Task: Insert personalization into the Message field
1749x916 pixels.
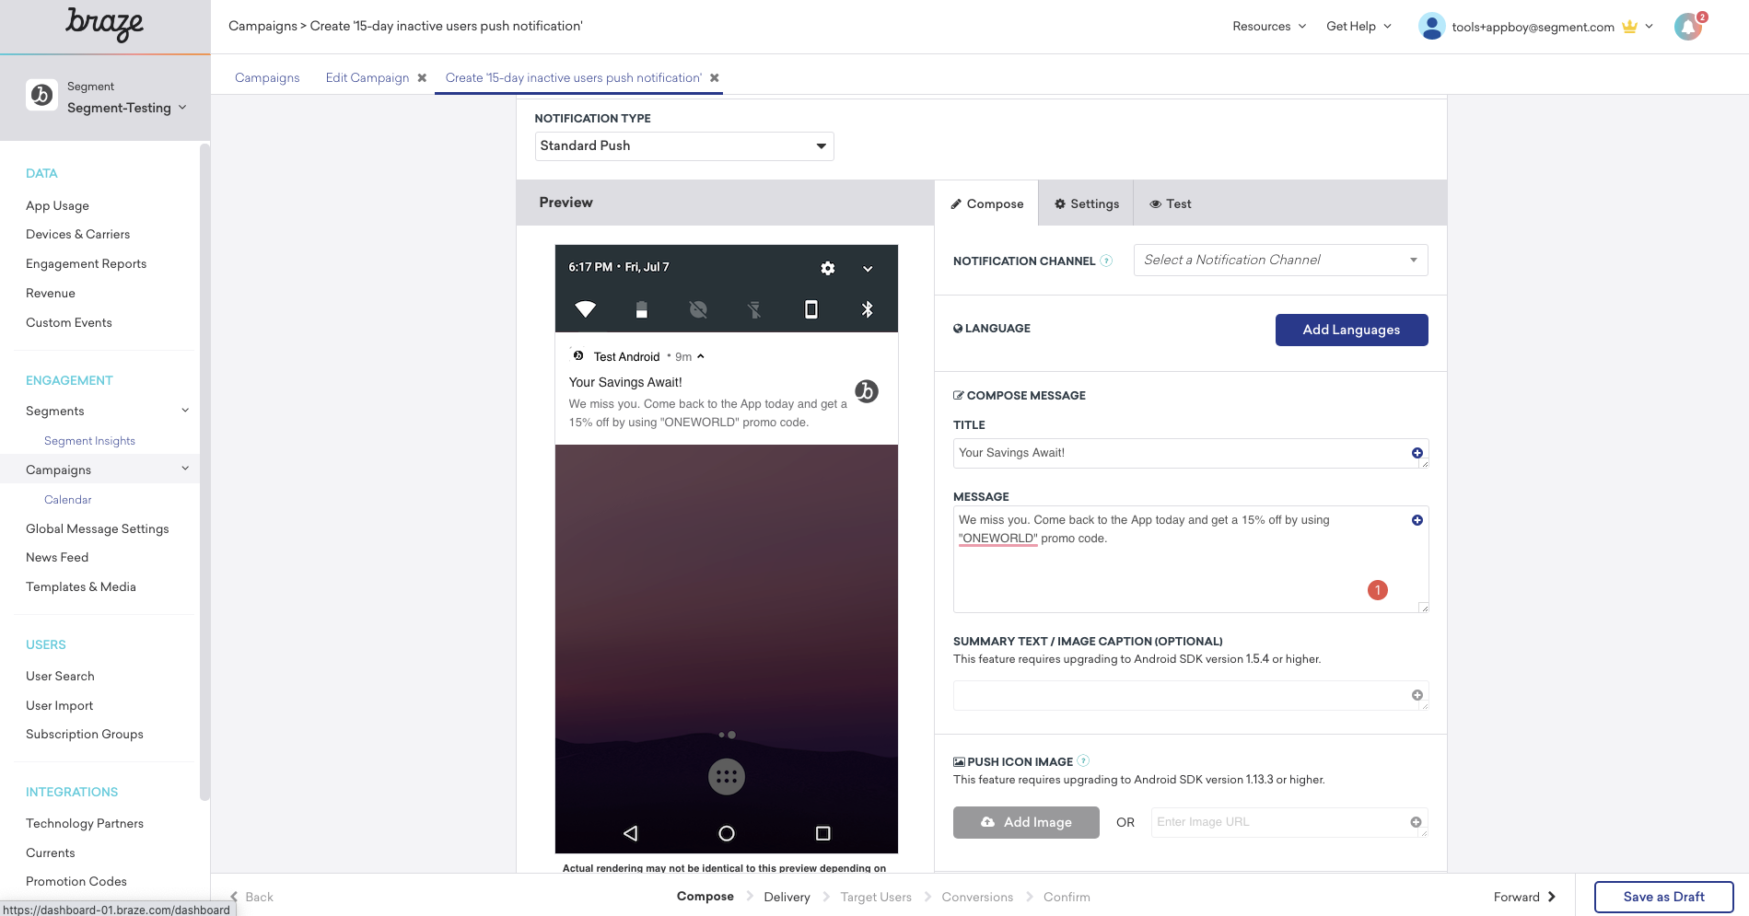Action: [1417, 519]
